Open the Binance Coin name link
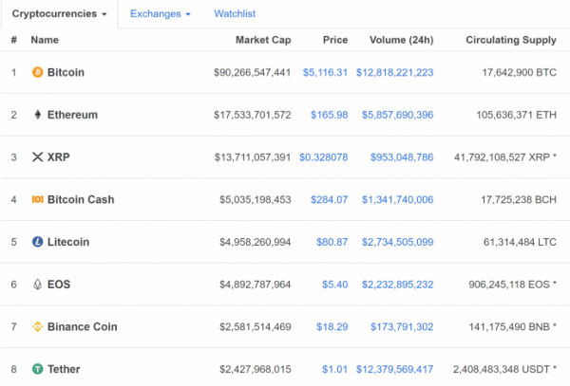 (82, 326)
